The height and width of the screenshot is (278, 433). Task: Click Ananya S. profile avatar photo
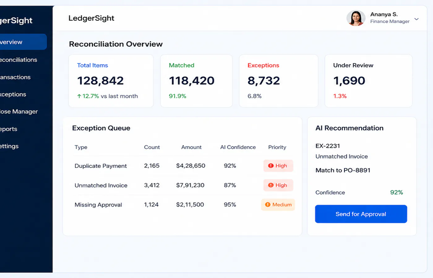pos(356,18)
